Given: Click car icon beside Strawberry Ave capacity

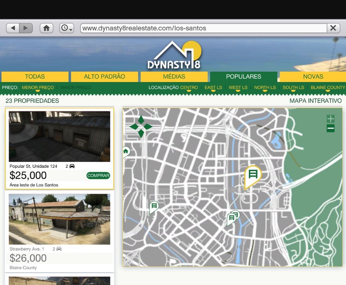Looking at the screenshot, I should [59, 249].
